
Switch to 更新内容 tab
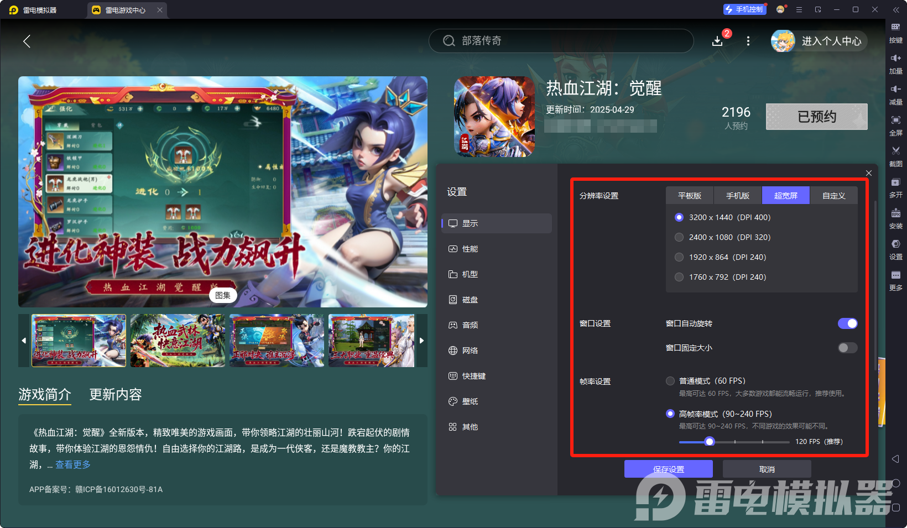tap(116, 394)
